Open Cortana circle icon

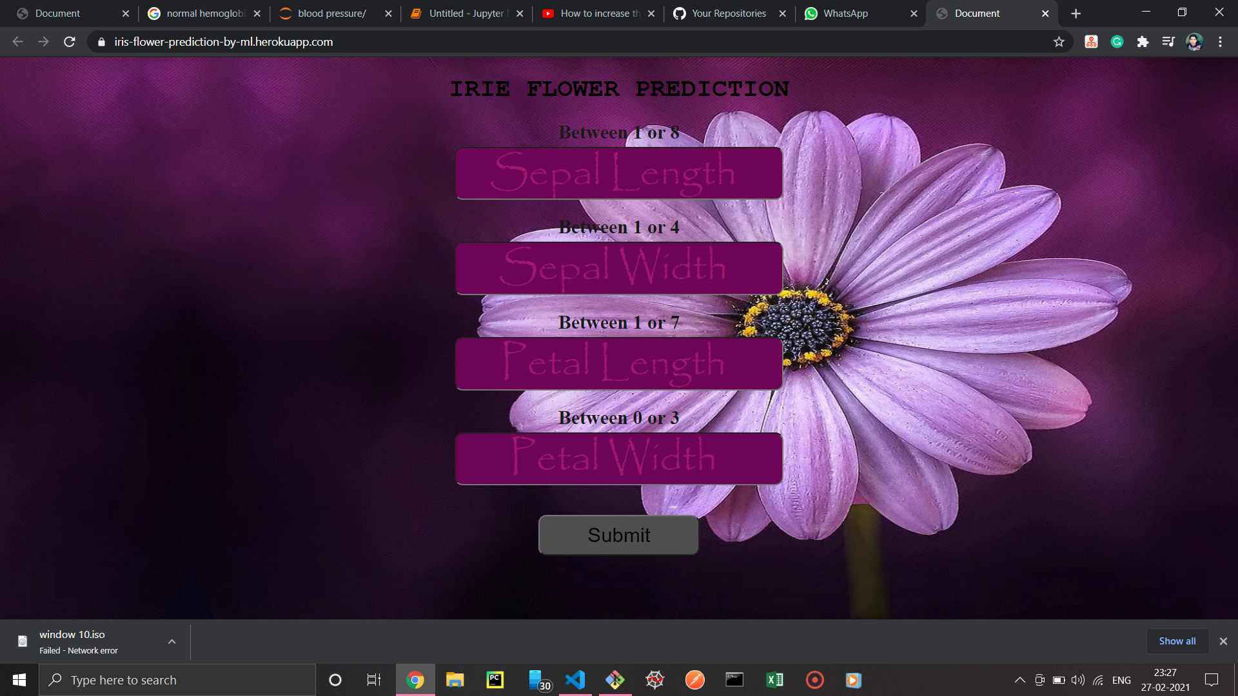[335, 680]
